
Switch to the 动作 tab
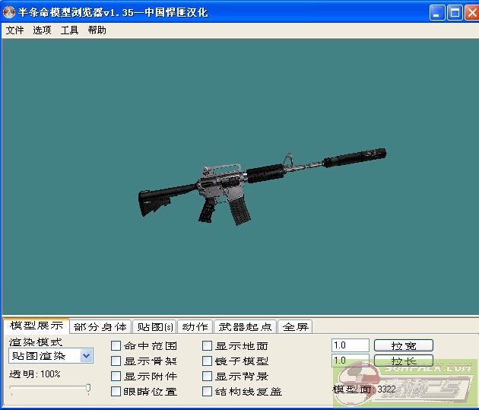point(195,326)
